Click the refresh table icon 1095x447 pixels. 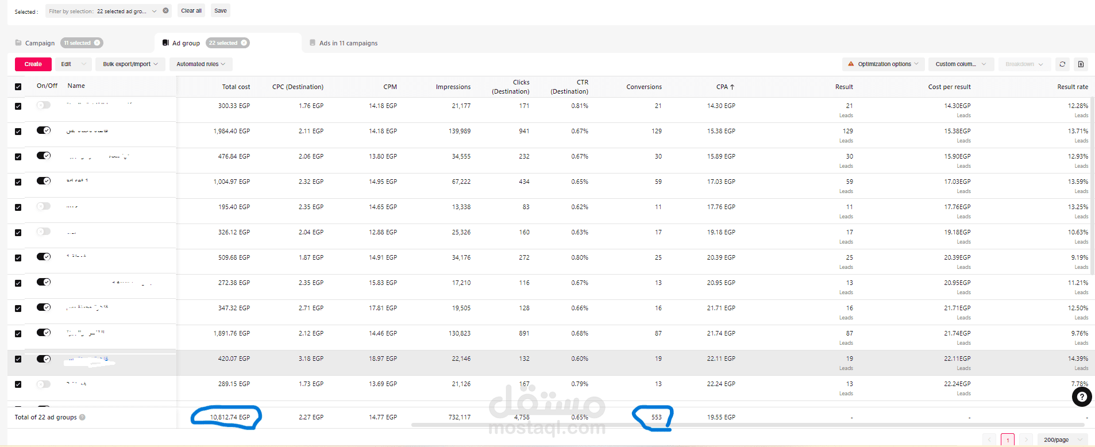point(1062,64)
